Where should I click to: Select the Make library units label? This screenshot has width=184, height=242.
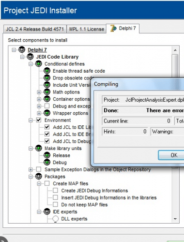[63, 148]
